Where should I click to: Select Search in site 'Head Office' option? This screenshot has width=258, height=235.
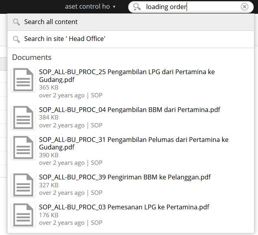[131, 39]
